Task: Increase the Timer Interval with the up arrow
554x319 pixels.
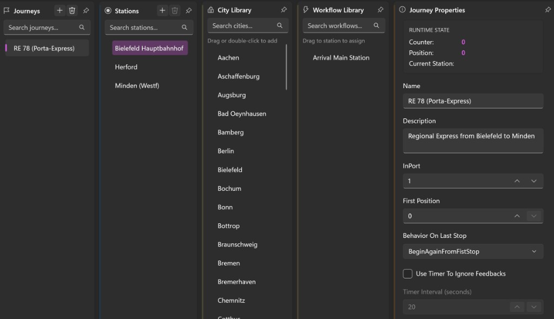Action: [x=517, y=307]
